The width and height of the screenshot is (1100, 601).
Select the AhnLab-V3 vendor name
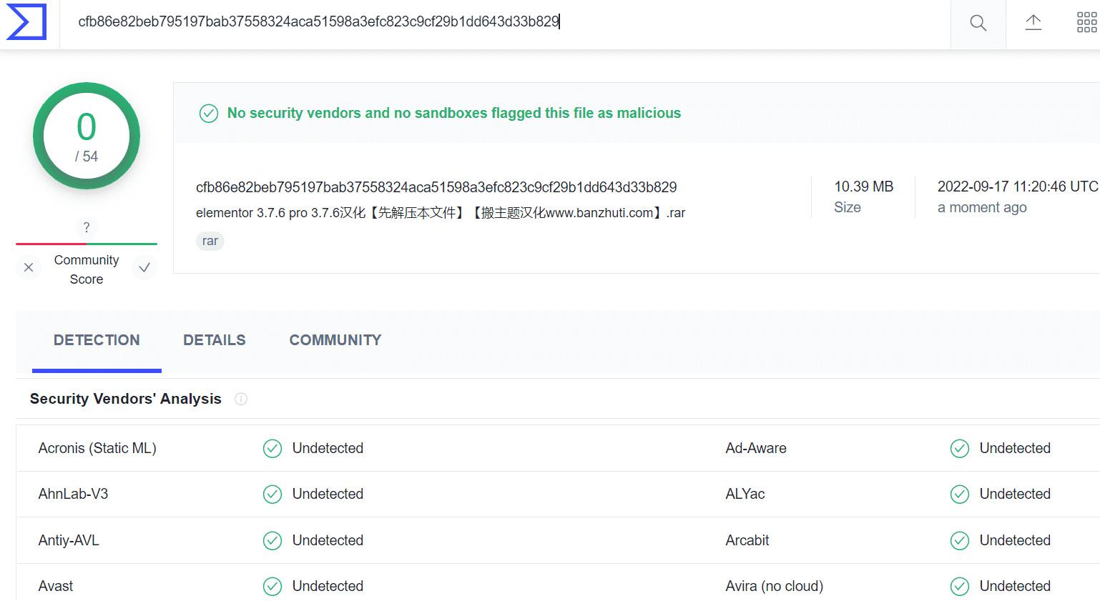[x=73, y=494]
